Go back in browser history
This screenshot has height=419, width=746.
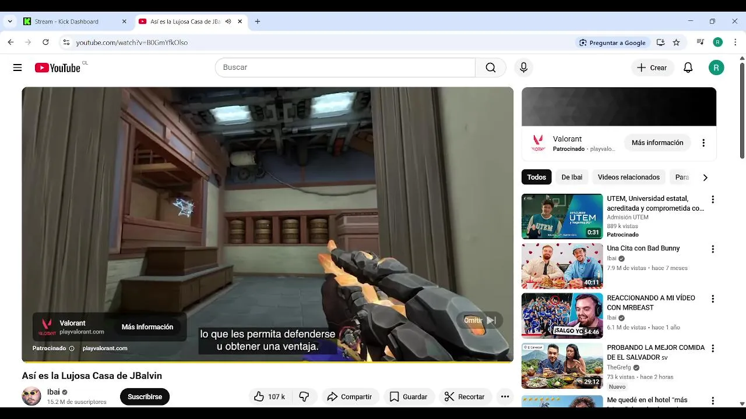click(x=10, y=42)
